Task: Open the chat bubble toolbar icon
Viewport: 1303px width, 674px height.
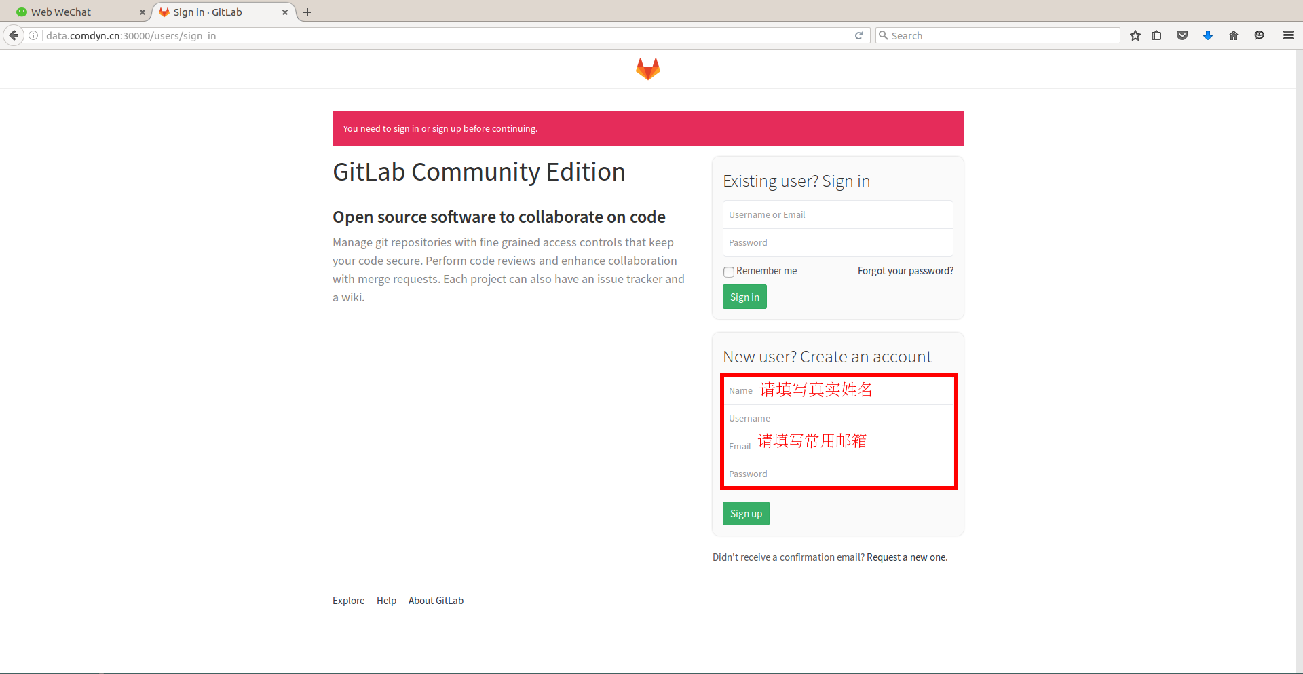Action: (1260, 35)
